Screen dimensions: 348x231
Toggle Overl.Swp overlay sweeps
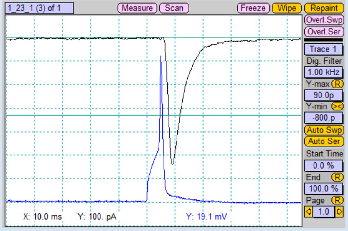pos(324,20)
